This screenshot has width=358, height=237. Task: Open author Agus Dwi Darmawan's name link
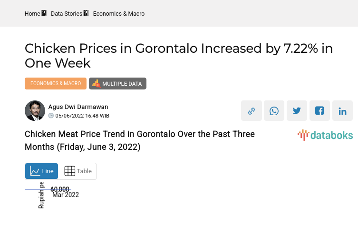click(78, 107)
